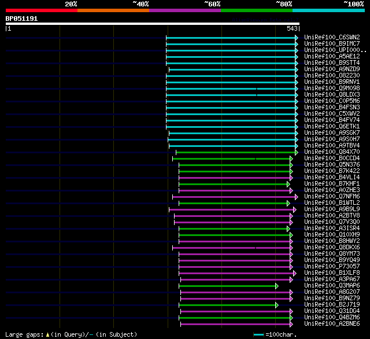Viewport: 370px width, 339px height.
Task: Click the cyan ~100% identity legend segment
Action: (329, 10)
